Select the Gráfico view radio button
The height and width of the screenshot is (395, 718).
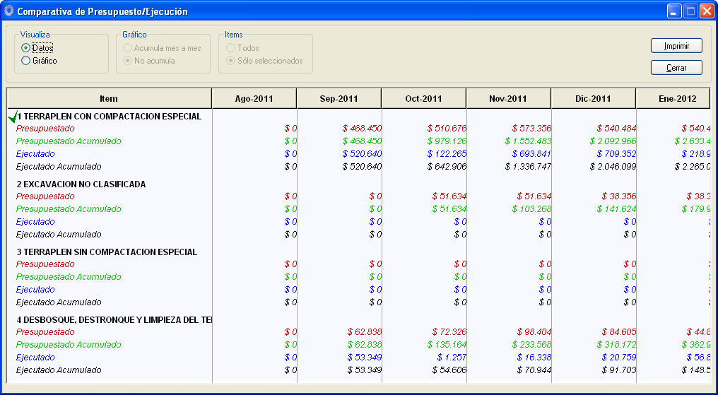tap(26, 61)
